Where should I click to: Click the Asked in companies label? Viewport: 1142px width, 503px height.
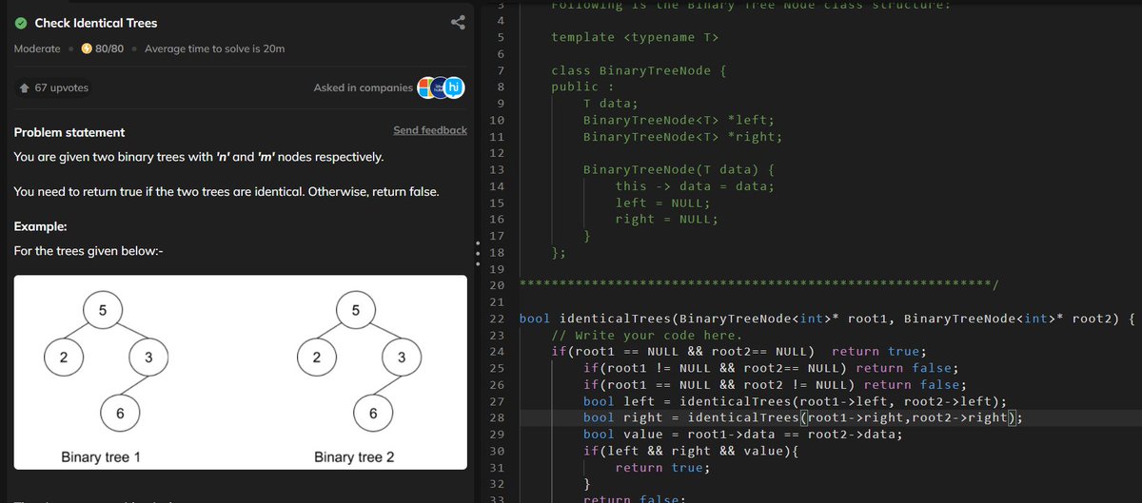click(x=364, y=87)
